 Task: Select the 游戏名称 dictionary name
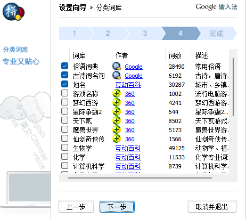[x=85, y=94]
